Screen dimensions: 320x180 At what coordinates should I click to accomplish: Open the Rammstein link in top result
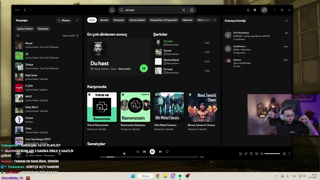(124, 69)
